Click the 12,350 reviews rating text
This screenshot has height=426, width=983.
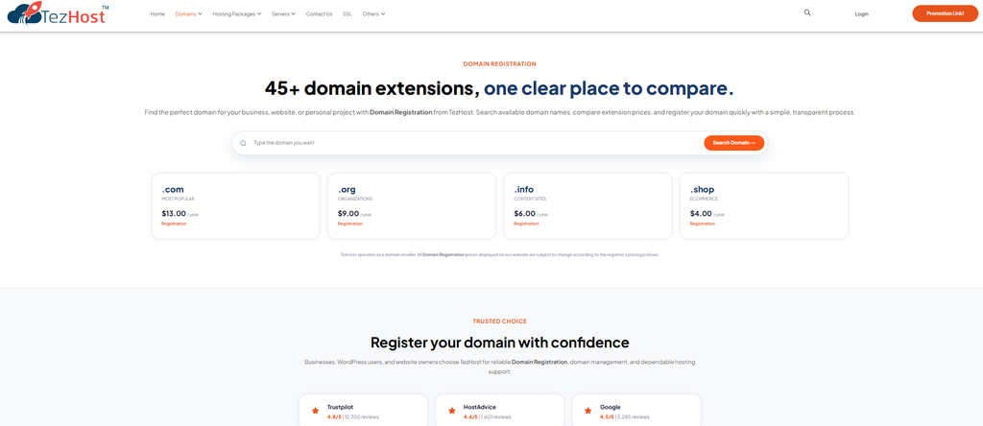[x=361, y=417]
